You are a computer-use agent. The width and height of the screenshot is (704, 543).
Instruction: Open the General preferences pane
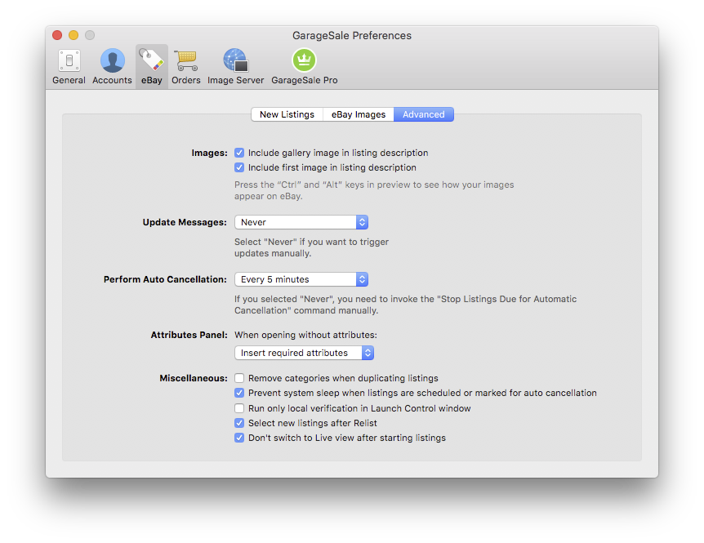(69, 66)
